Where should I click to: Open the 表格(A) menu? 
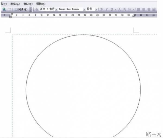pyautogui.click(x=15, y=4)
